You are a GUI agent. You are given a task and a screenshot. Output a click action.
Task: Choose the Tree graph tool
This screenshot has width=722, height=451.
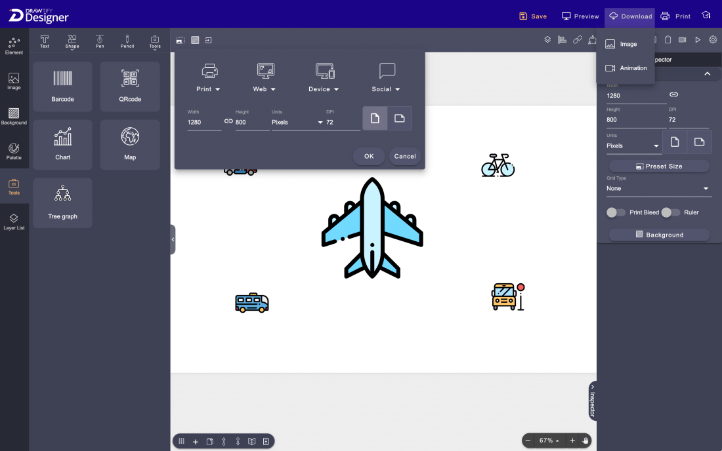62,203
